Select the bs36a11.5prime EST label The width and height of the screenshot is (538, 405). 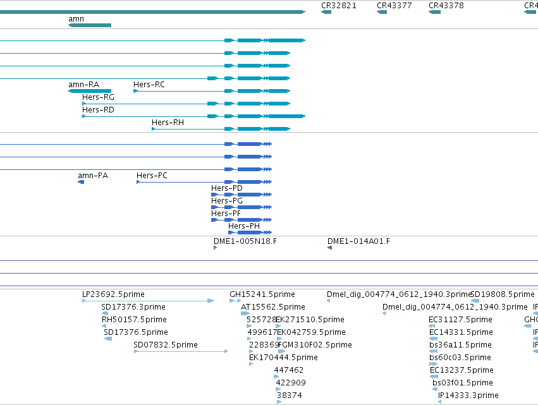[460, 345]
